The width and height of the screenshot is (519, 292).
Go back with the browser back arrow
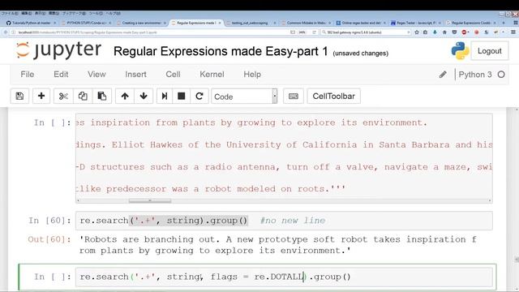click(x=6, y=32)
